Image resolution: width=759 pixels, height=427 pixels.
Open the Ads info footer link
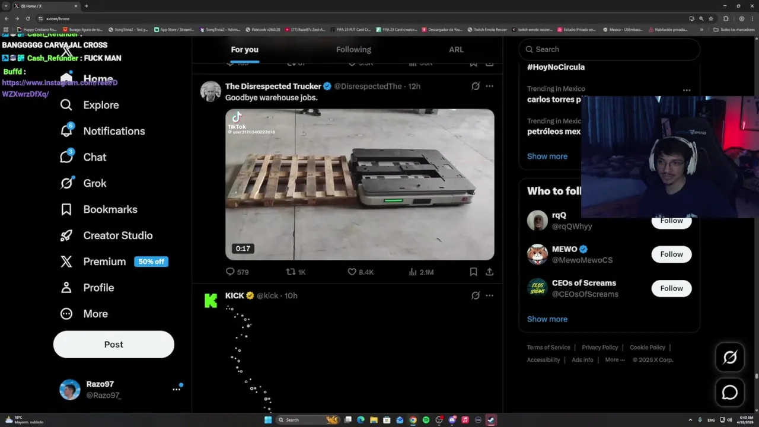point(582,360)
